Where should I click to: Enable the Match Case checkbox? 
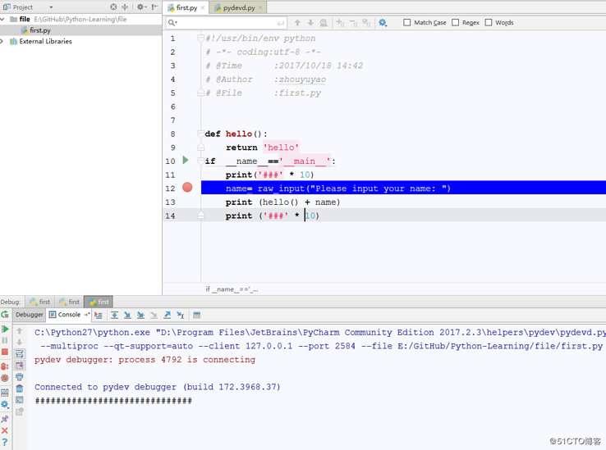(x=407, y=23)
